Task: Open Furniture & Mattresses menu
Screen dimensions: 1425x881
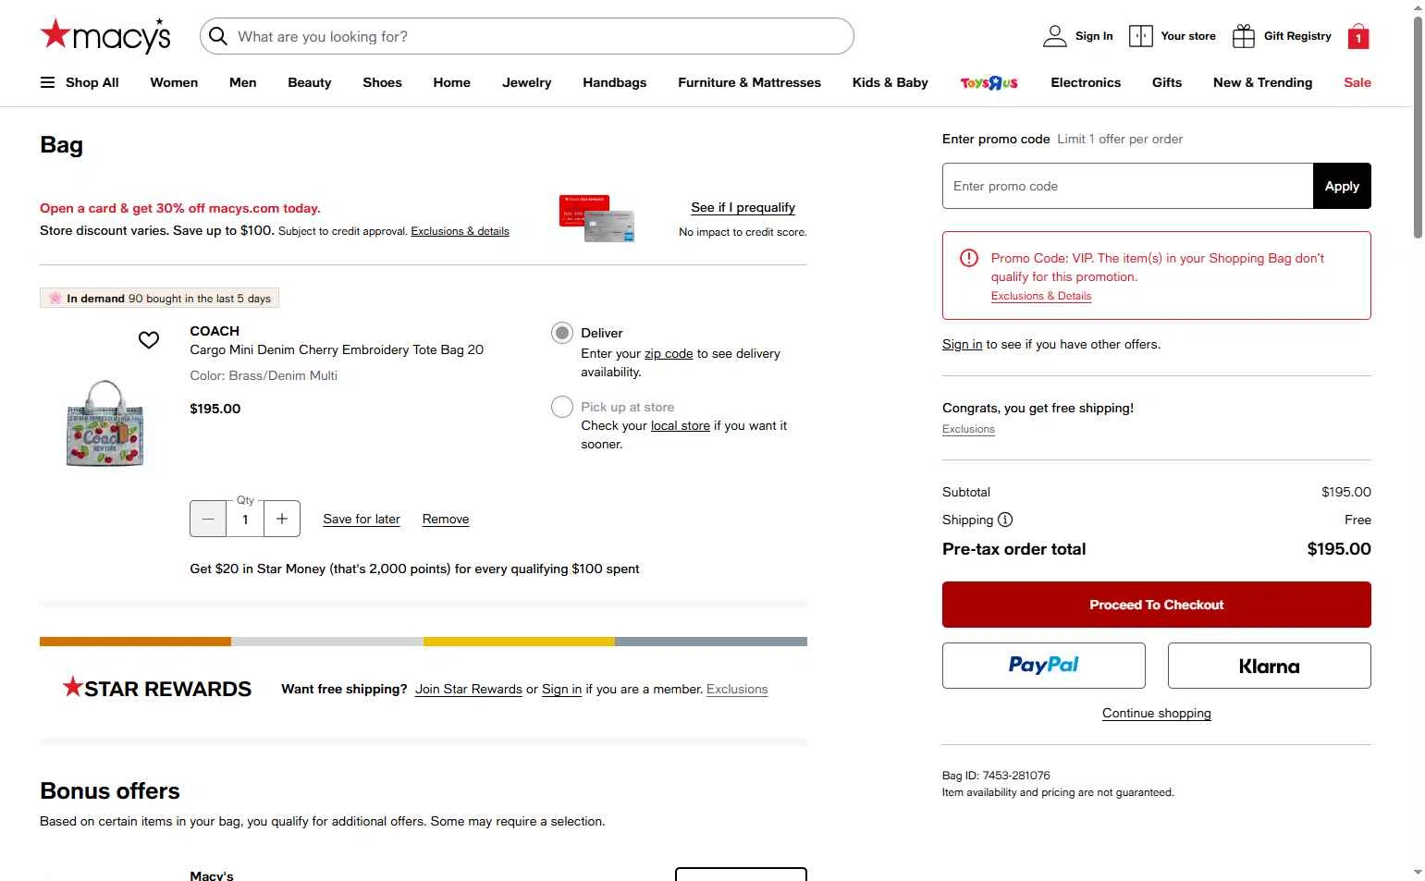Action: (750, 82)
